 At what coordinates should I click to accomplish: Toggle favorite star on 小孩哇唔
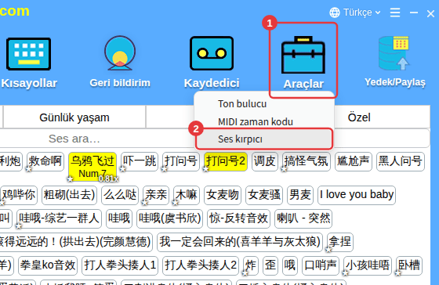(345, 273)
